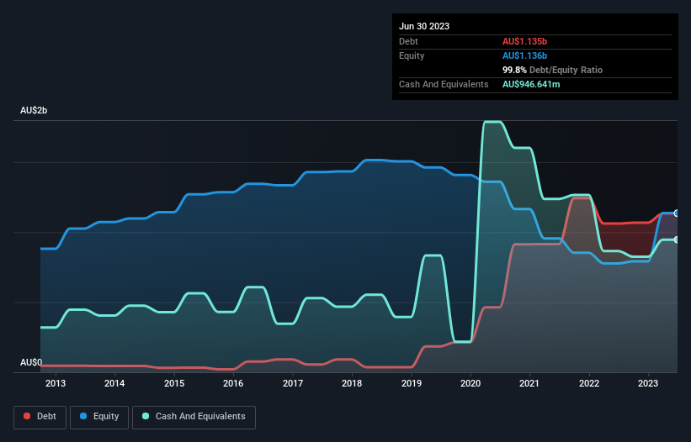The image size is (691, 442).
Task: Click the 2020 x-axis label
Action: pyautogui.click(x=470, y=384)
